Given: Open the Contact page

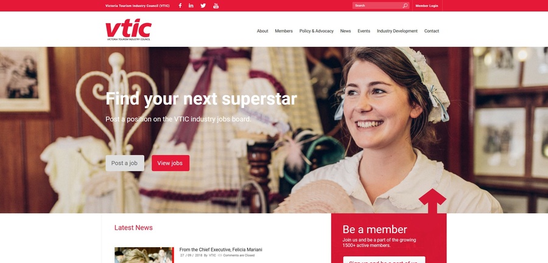Looking at the screenshot, I should tap(432, 31).
